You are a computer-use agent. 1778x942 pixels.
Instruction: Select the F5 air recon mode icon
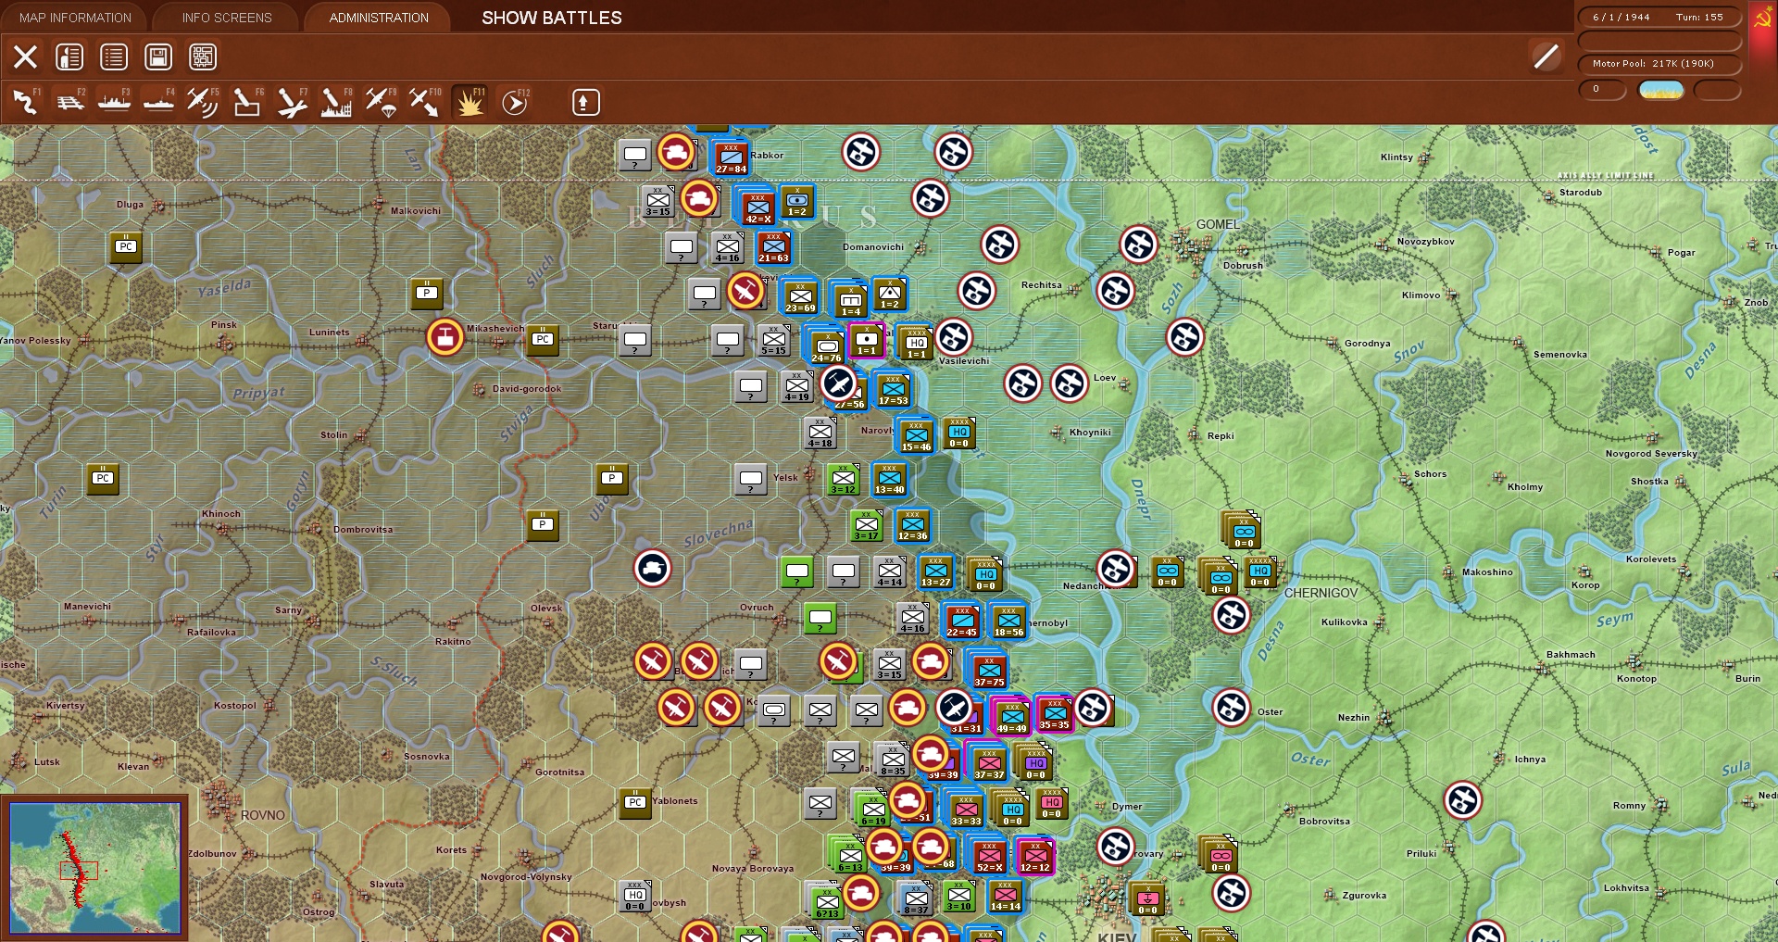[203, 102]
